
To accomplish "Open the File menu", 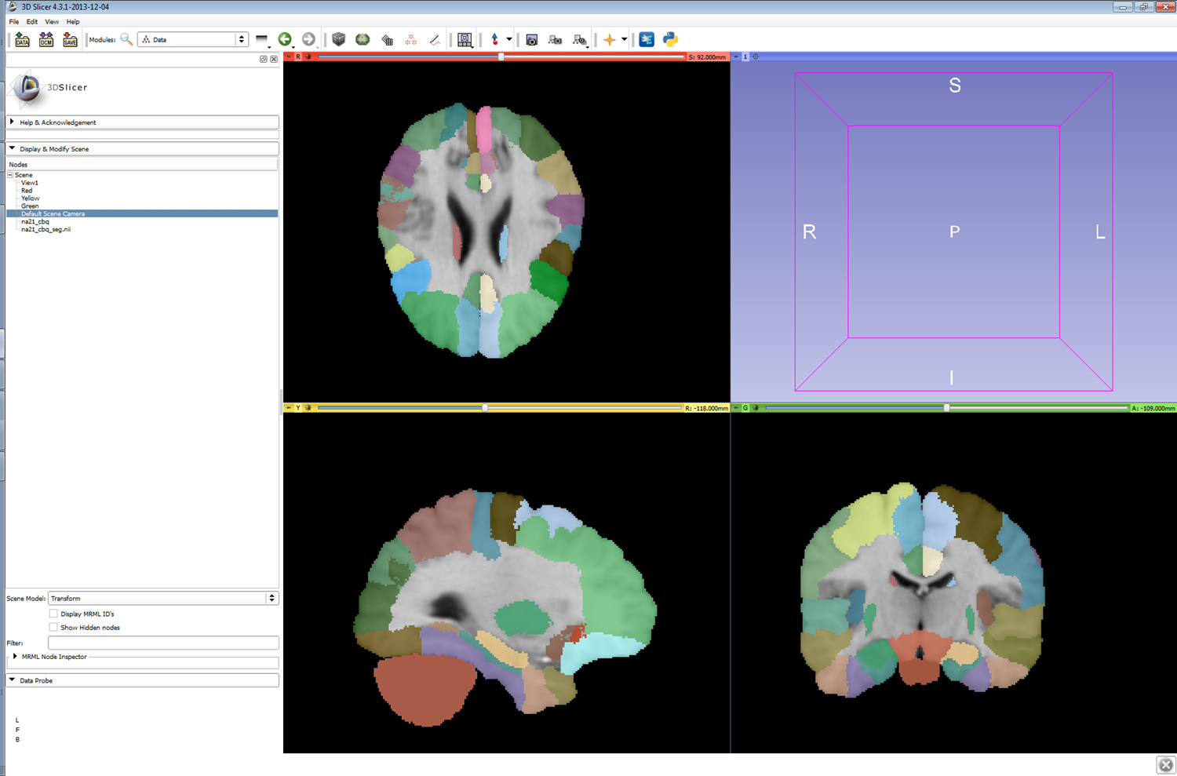I will [x=14, y=22].
